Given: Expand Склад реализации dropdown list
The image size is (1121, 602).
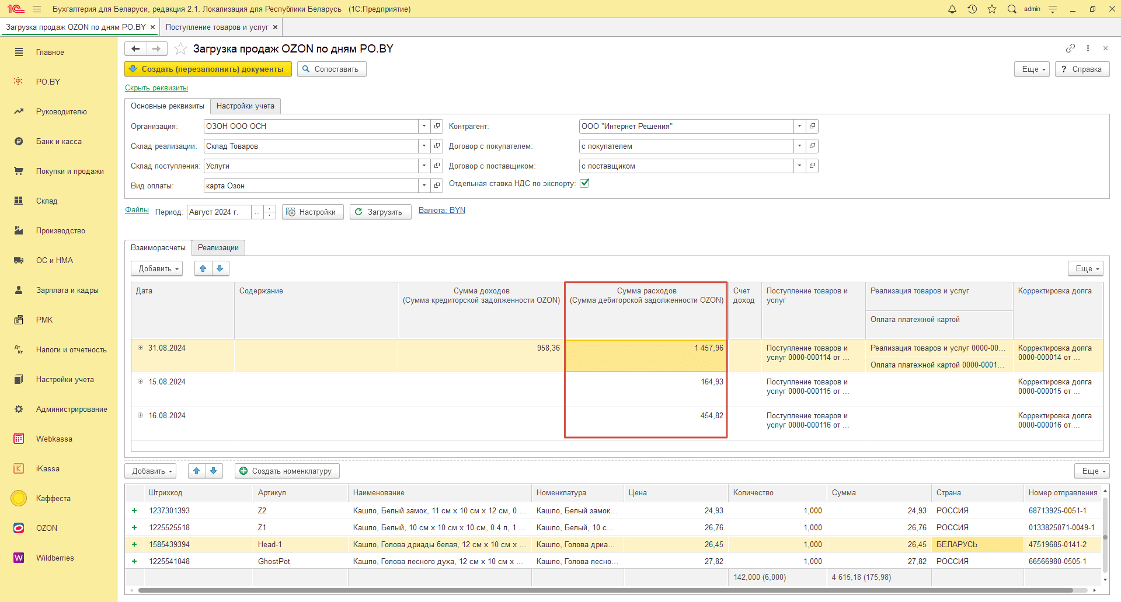Looking at the screenshot, I should pyautogui.click(x=424, y=146).
